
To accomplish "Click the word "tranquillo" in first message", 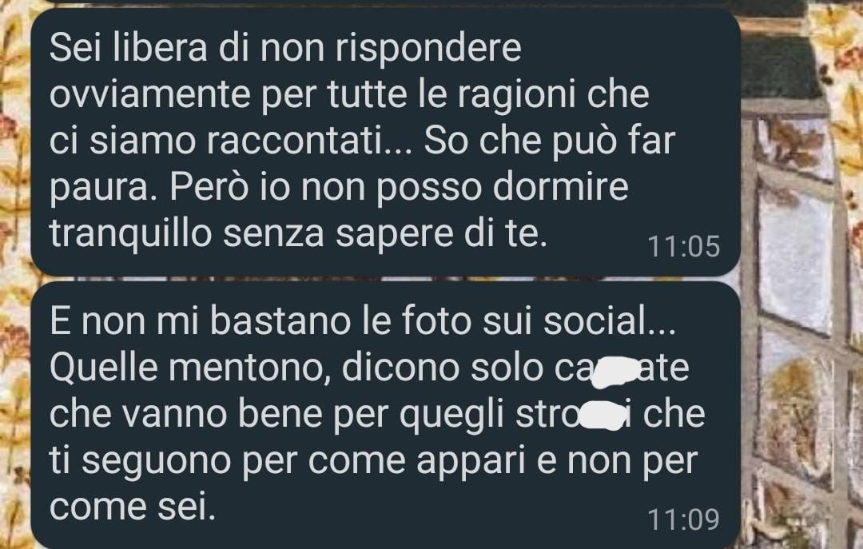I will point(131,233).
